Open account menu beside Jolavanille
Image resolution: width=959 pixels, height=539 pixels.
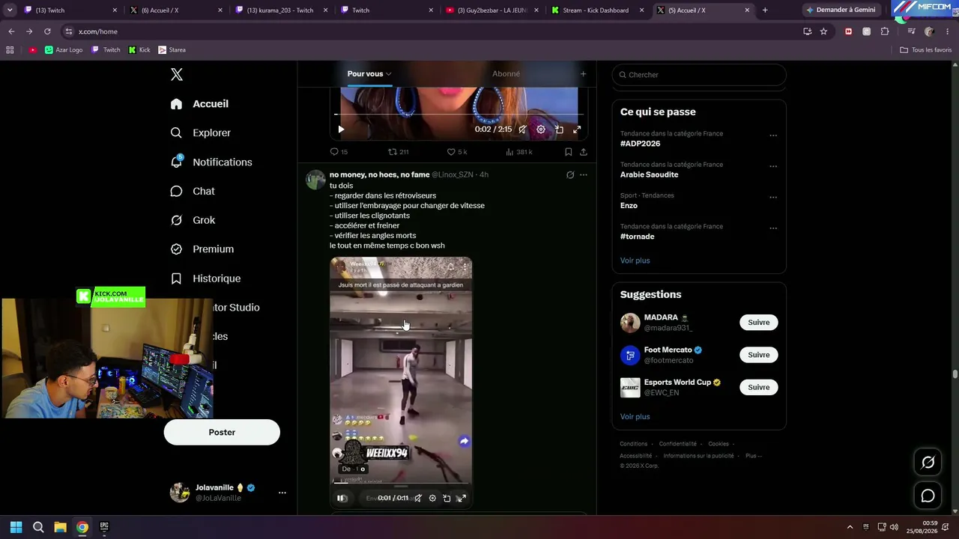(282, 493)
